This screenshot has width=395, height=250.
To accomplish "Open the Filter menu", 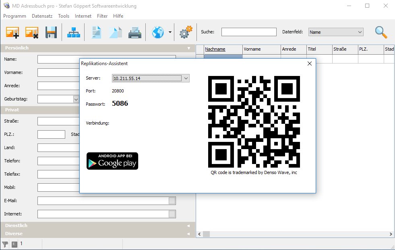I will click(x=102, y=16).
